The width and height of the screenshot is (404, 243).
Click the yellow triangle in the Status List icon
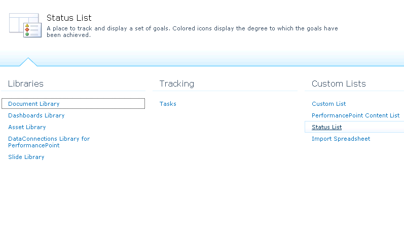(x=27, y=25)
